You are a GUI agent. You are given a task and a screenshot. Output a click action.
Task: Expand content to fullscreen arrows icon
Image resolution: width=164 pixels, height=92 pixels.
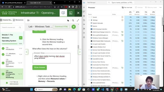(x=78, y=20)
